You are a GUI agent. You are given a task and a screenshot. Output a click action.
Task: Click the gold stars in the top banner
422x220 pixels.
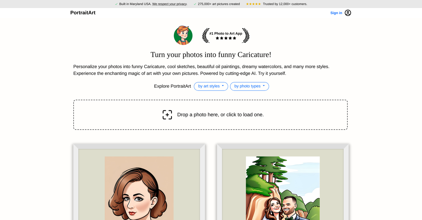[253, 4]
